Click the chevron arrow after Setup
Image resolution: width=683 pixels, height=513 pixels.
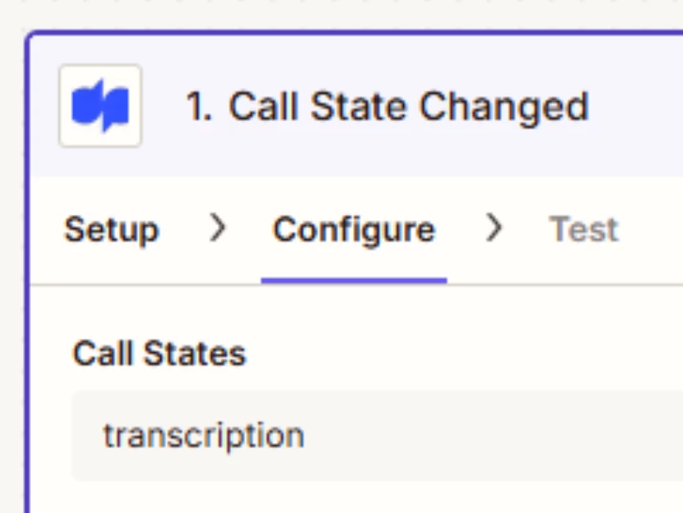point(218,227)
